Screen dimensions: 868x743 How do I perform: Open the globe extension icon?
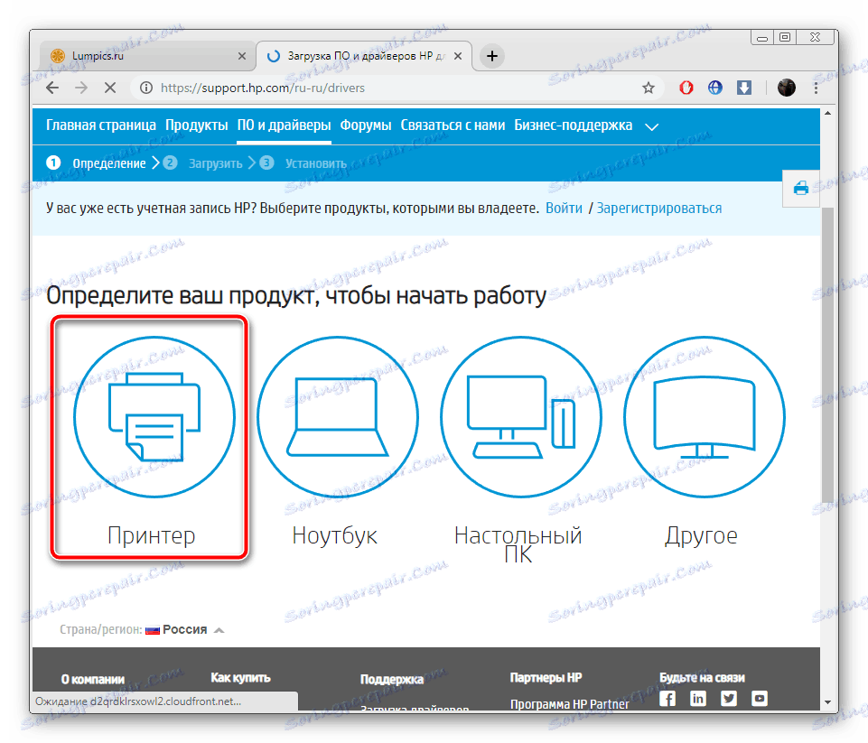[715, 88]
